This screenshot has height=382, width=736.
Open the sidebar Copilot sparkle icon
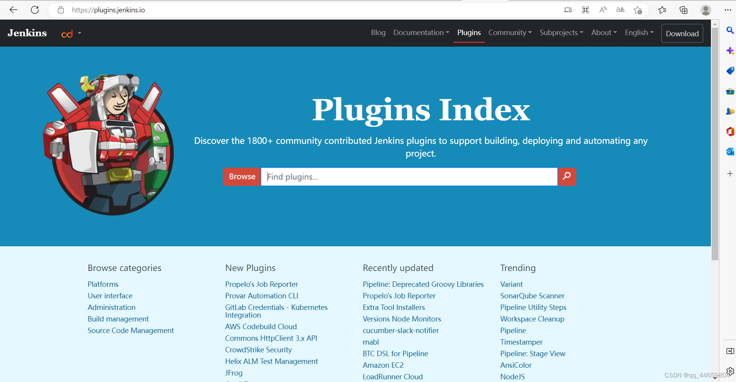tap(730, 50)
